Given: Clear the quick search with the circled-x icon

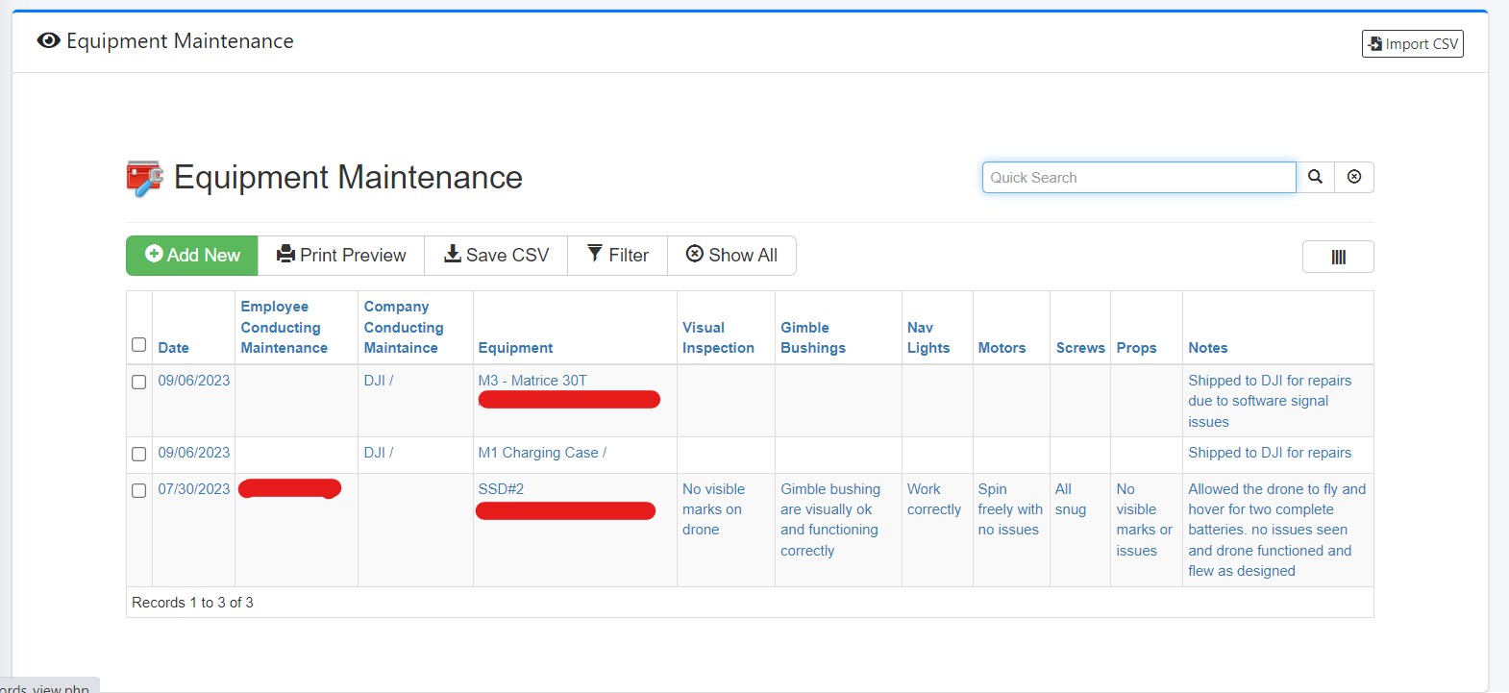Looking at the screenshot, I should click(1353, 177).
